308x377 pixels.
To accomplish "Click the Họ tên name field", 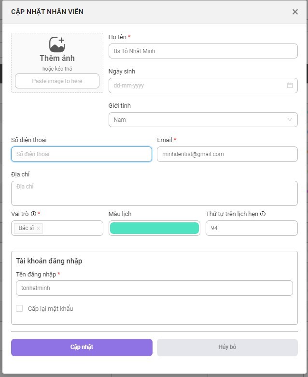I will (203, 51).
